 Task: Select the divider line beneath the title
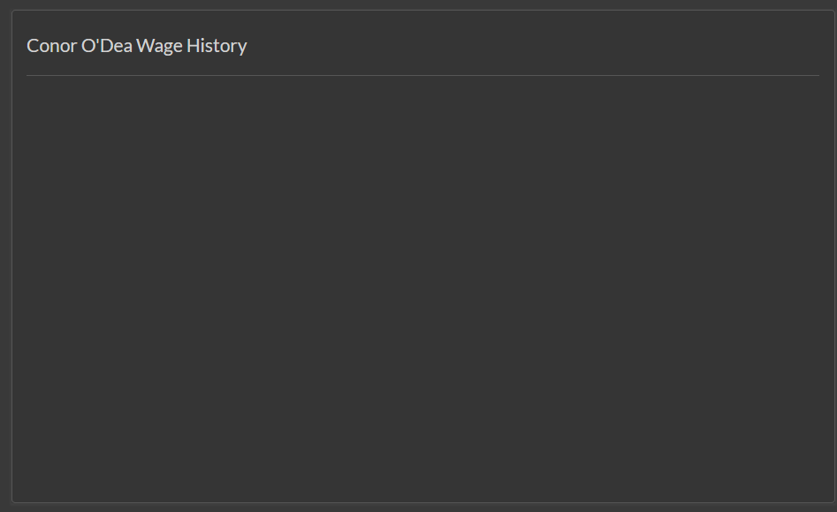[422, 75]
